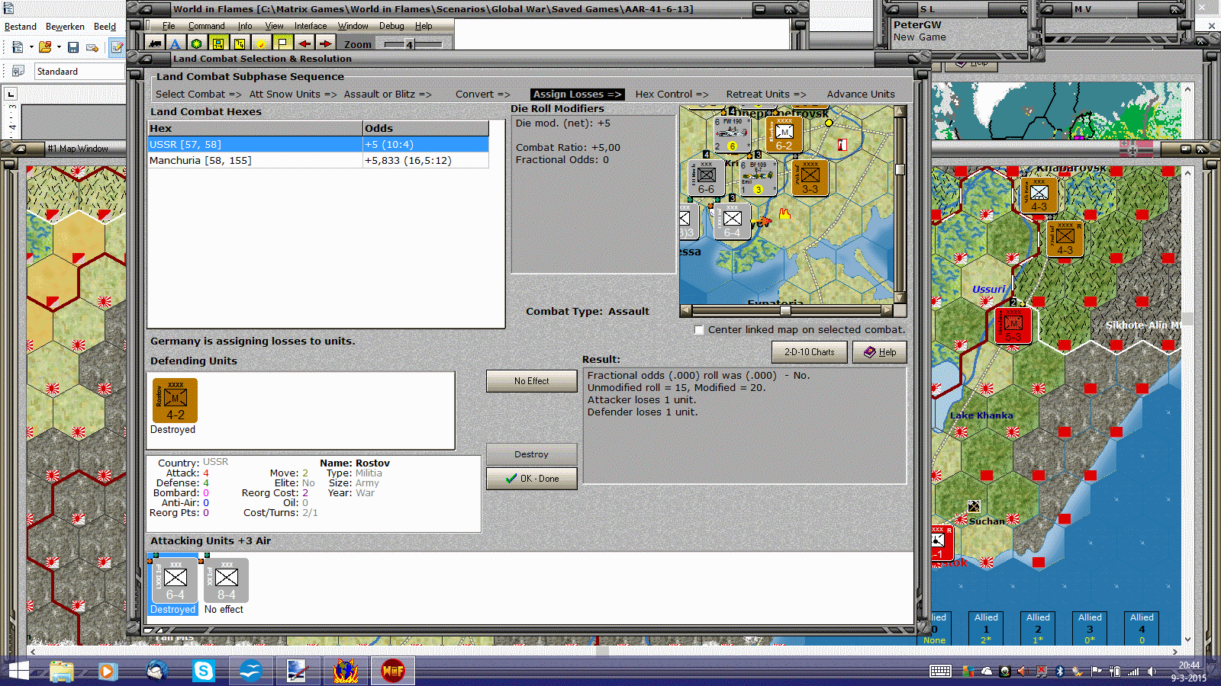Screen dimensions: 1221x686
Task: Open the Skype taskbar icon
Action: coord(204,671)
